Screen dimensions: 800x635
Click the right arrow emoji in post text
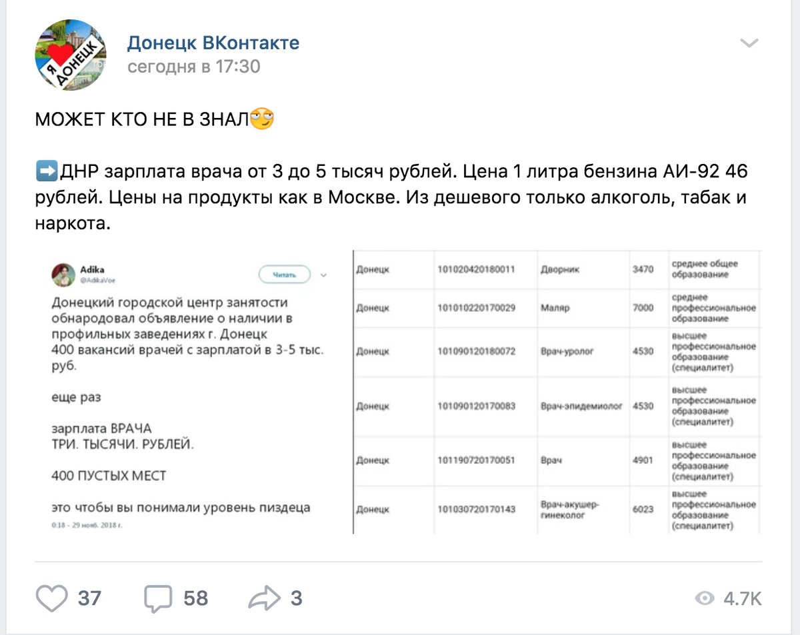coord(47,171)
